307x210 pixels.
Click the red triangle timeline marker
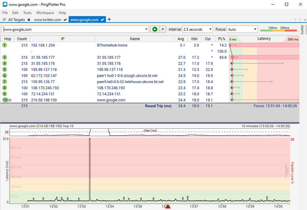tap(168, 207)
